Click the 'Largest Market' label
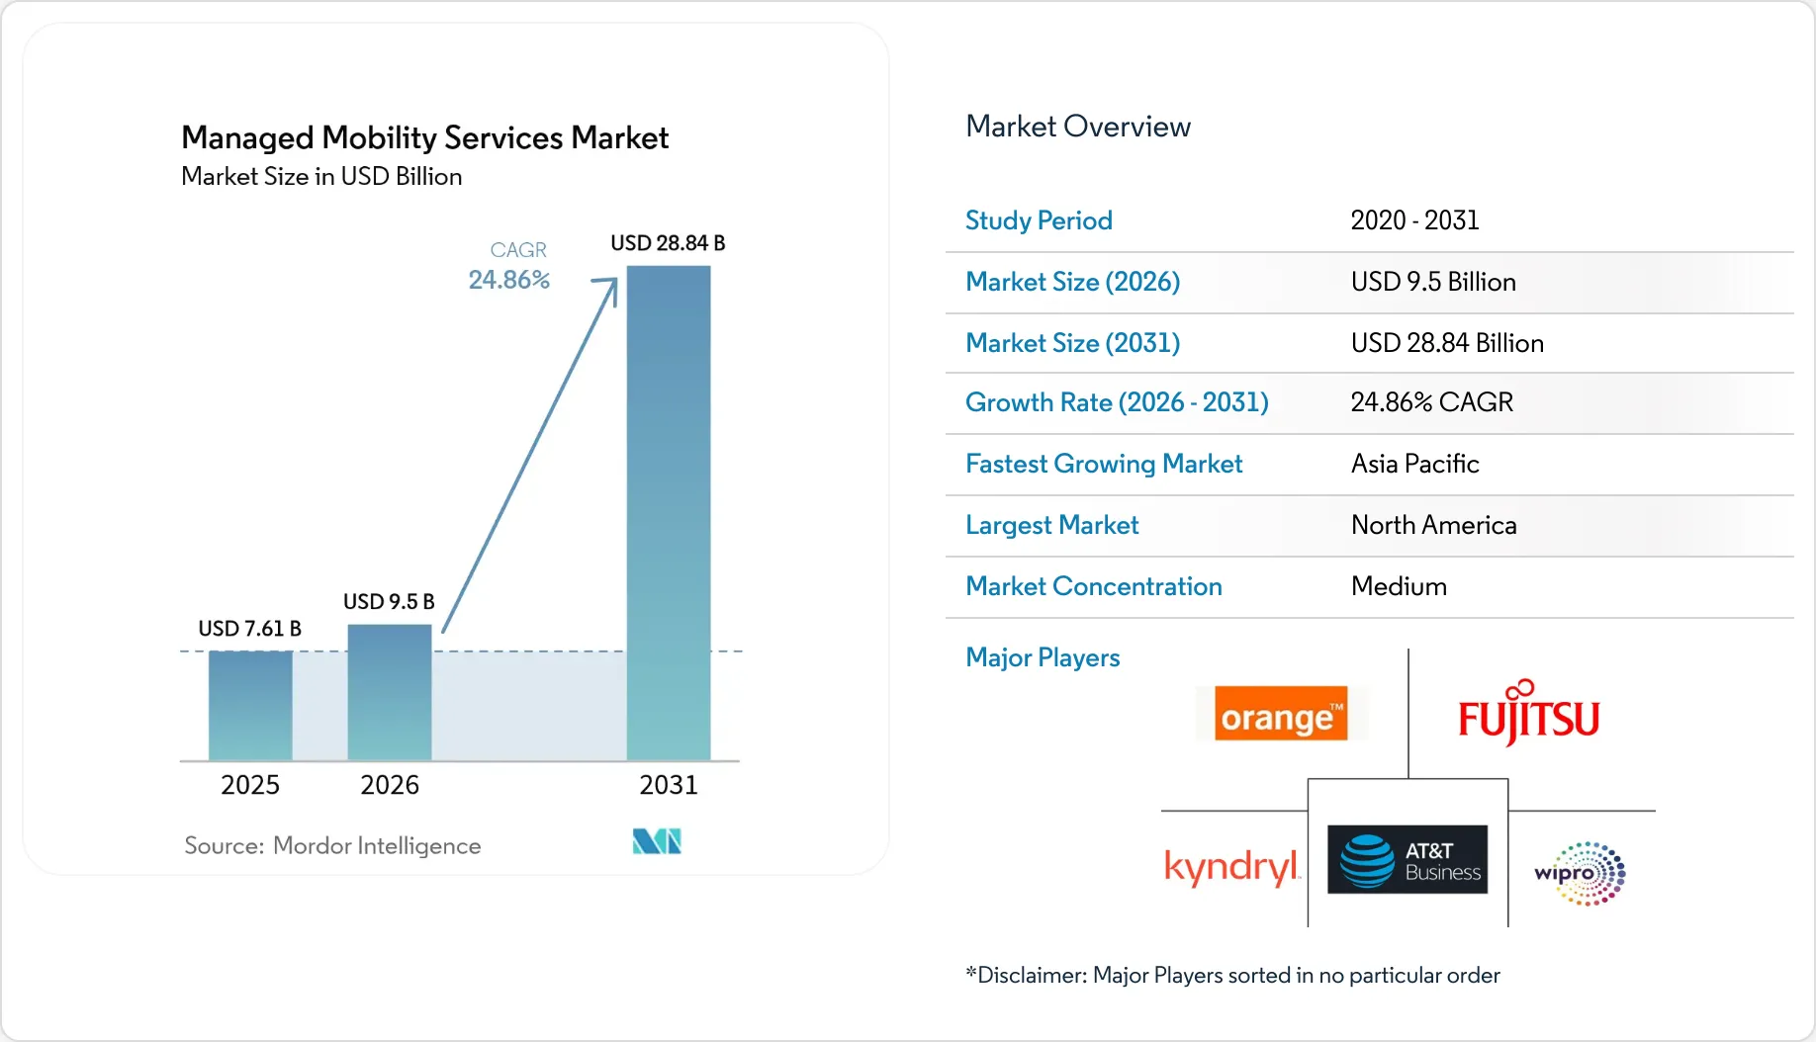The width and height of the screenshot is (1816, 1042). [x=1052, y=525]
